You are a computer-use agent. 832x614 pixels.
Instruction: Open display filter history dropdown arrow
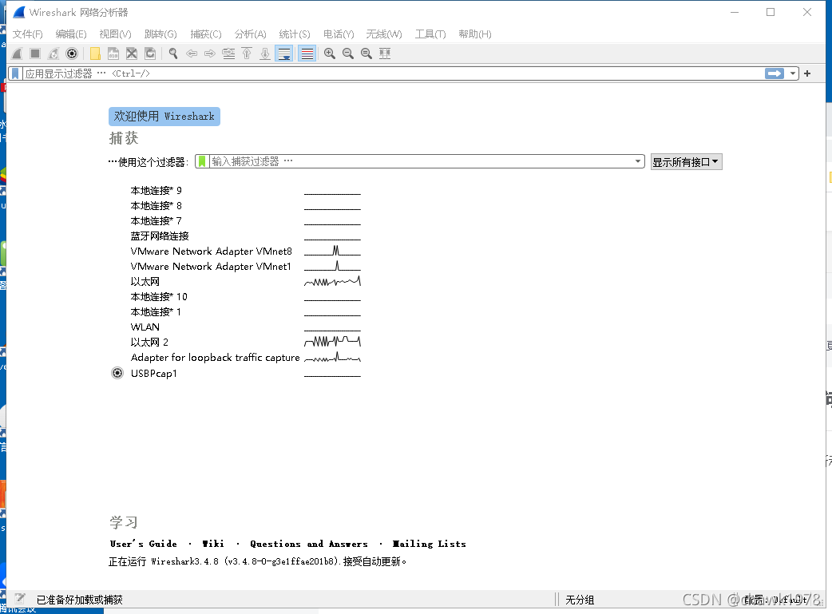tap(793, 73)
